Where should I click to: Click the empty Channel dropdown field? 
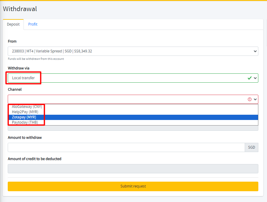(x=133, y=99)
